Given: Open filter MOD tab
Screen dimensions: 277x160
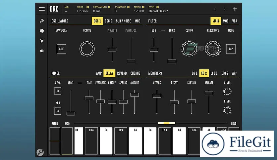Looking at the screenshot, I should [x=226, y=21].
